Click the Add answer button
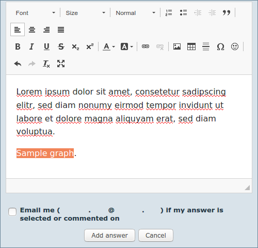 click(x=109, y=235)
